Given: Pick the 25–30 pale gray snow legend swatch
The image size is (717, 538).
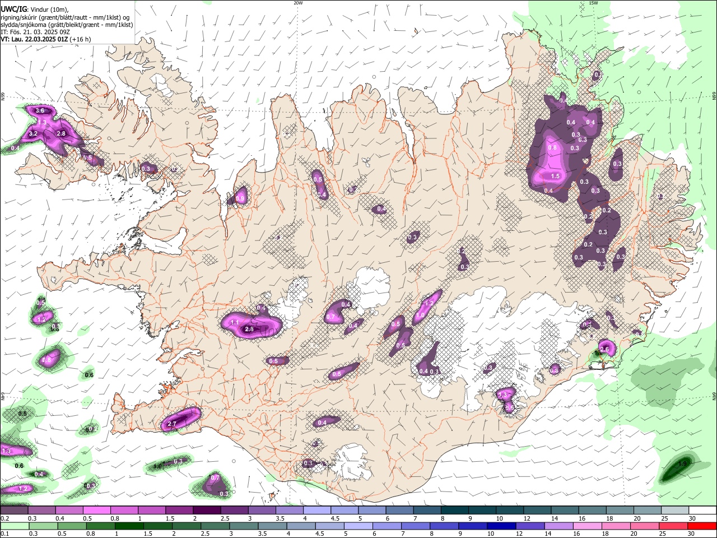Looking at the screenshot, I should click(x=675, y=510).
